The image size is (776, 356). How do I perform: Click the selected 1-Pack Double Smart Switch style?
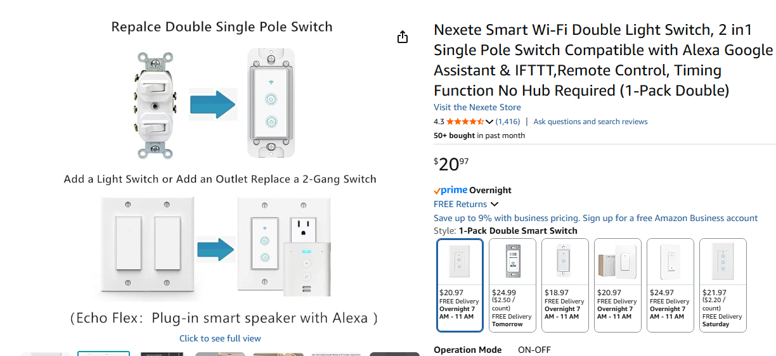460,285
